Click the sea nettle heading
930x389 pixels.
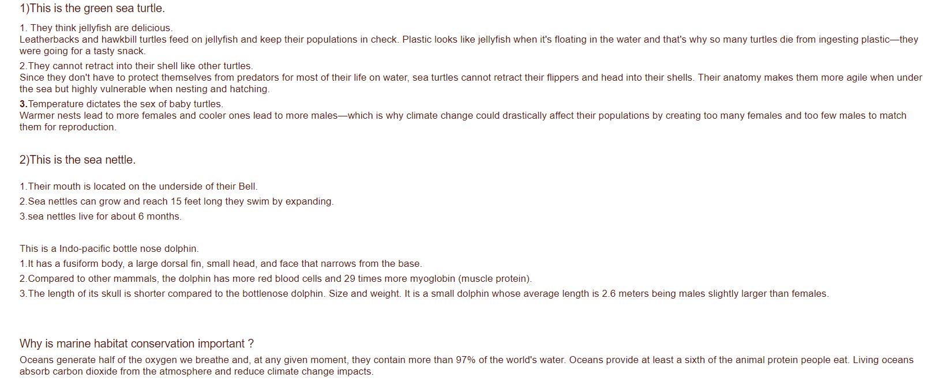click(x=77, y=160)
